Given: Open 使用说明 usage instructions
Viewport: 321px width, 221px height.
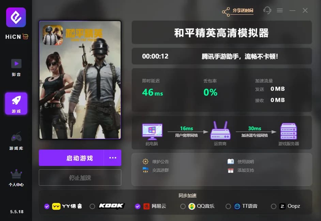Looking at the screenshot, I should pyautogui.click(x=245, y=162).
